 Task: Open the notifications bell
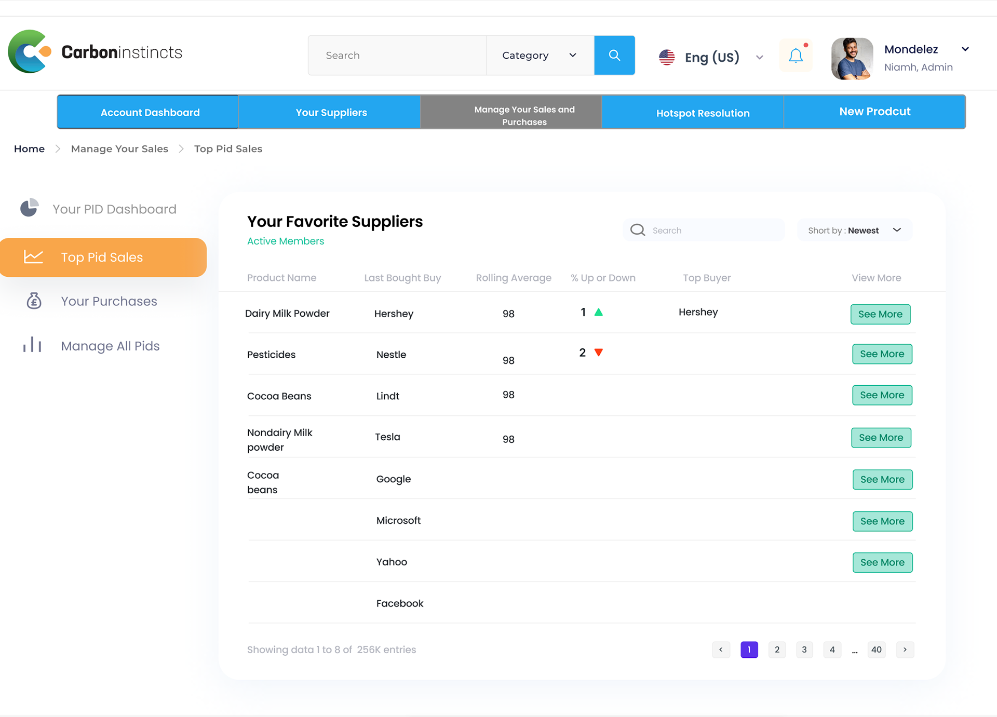point(796,56)
